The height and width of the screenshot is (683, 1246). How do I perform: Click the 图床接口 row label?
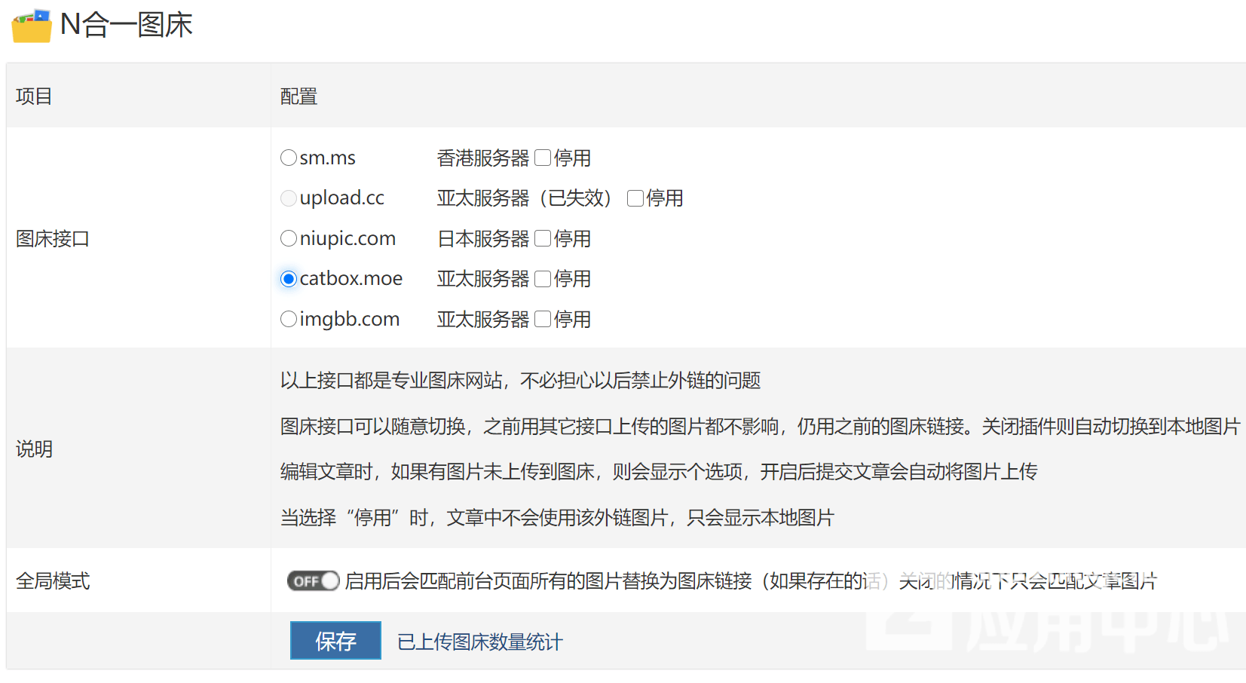click(53, 239)
